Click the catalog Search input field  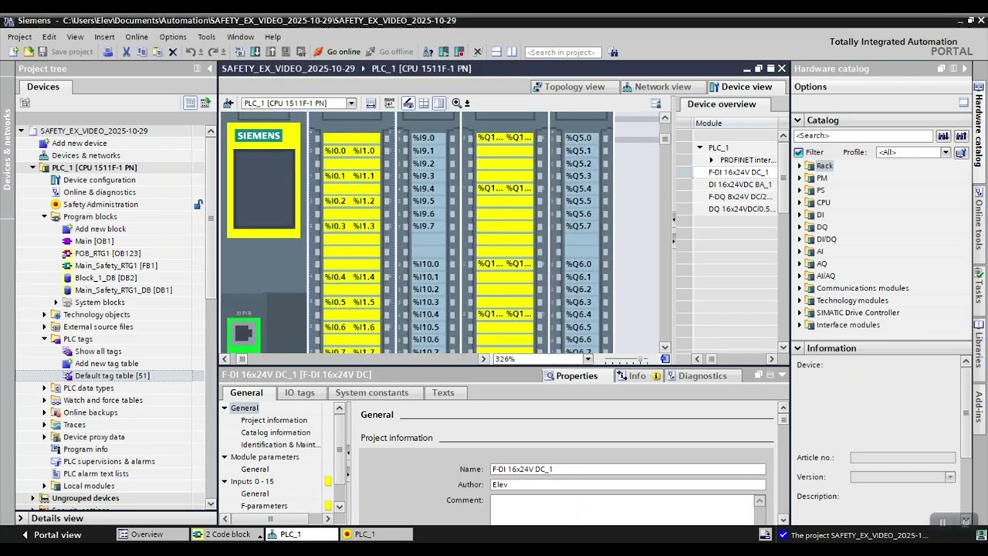(864, 136)
